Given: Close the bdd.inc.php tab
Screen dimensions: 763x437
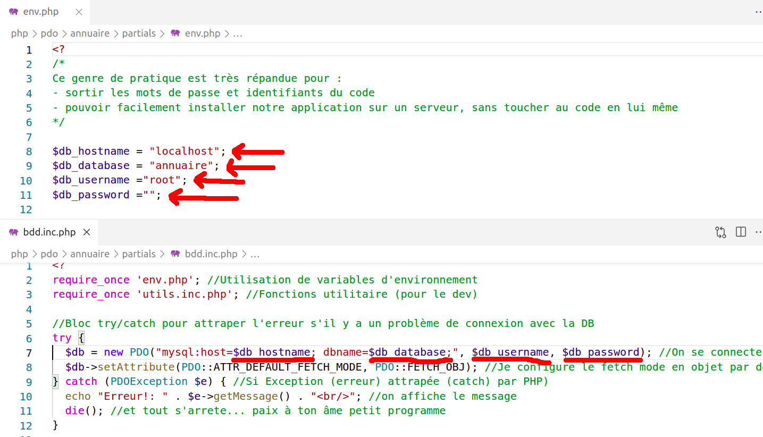Looking at the screenshot, I should pyautogui.click(x=87, y=232).
